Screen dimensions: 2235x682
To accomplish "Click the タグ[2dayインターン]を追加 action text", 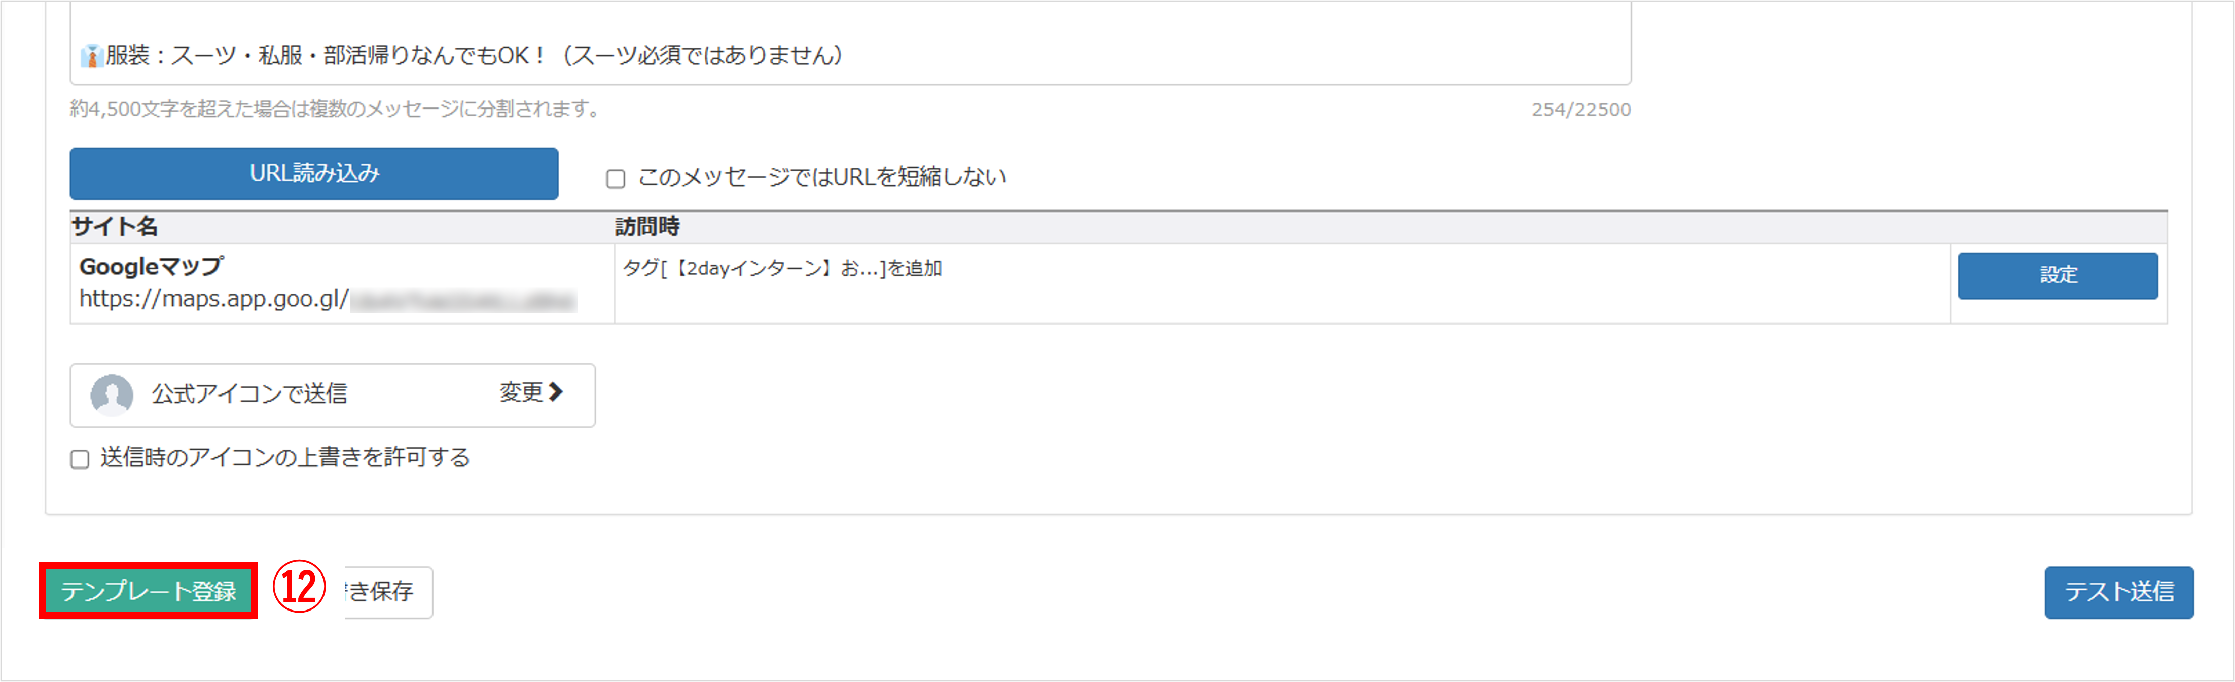I will [782, 269].
